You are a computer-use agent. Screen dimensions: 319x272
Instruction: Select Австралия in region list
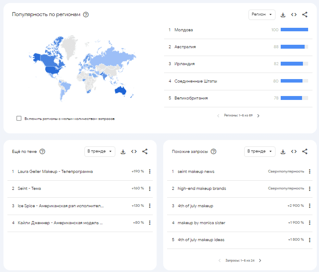(238, 47)
